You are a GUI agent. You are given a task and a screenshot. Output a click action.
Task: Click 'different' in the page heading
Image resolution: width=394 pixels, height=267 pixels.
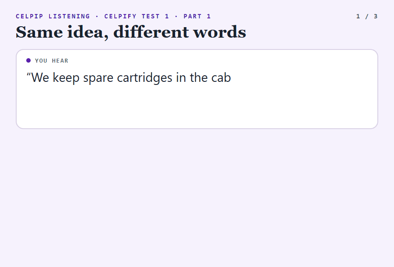151,32
